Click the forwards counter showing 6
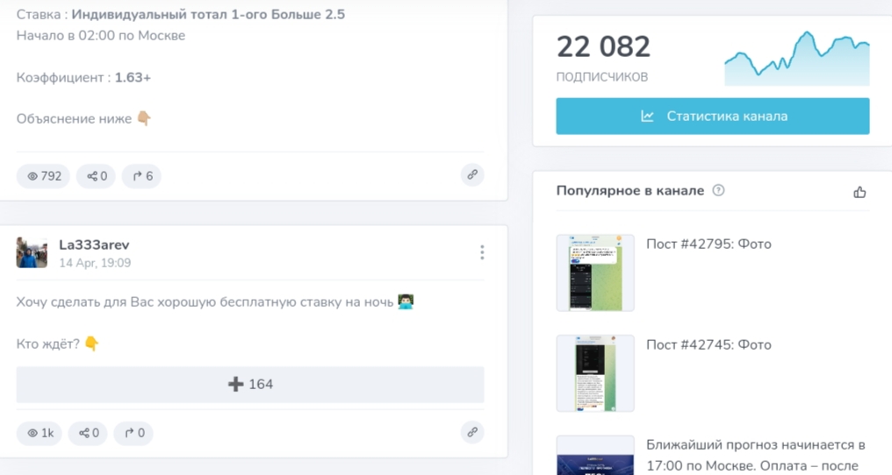This screenshot has width=892, height=475. click(141, 176)
